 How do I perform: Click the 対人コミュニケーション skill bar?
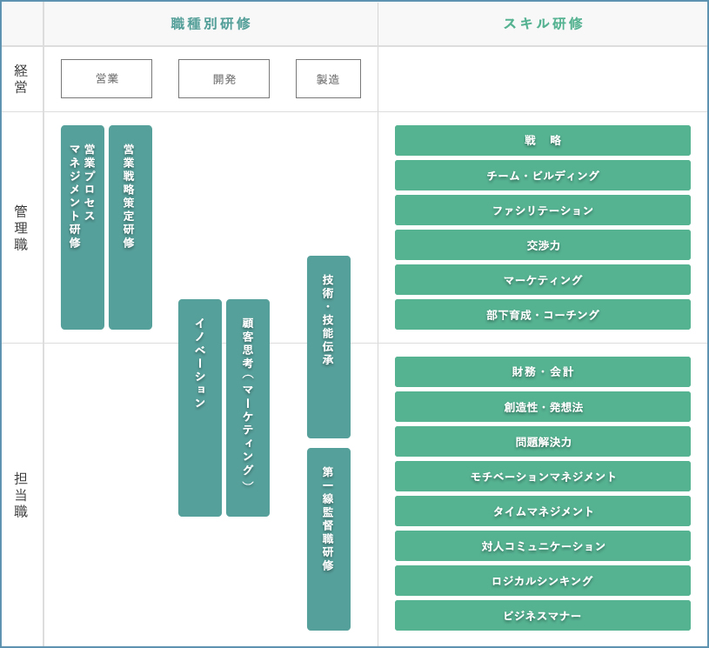(x=543, y=546)
